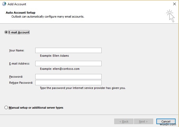Select the E-mail Account radio button

pyautogui.click(x=6, y=32)
